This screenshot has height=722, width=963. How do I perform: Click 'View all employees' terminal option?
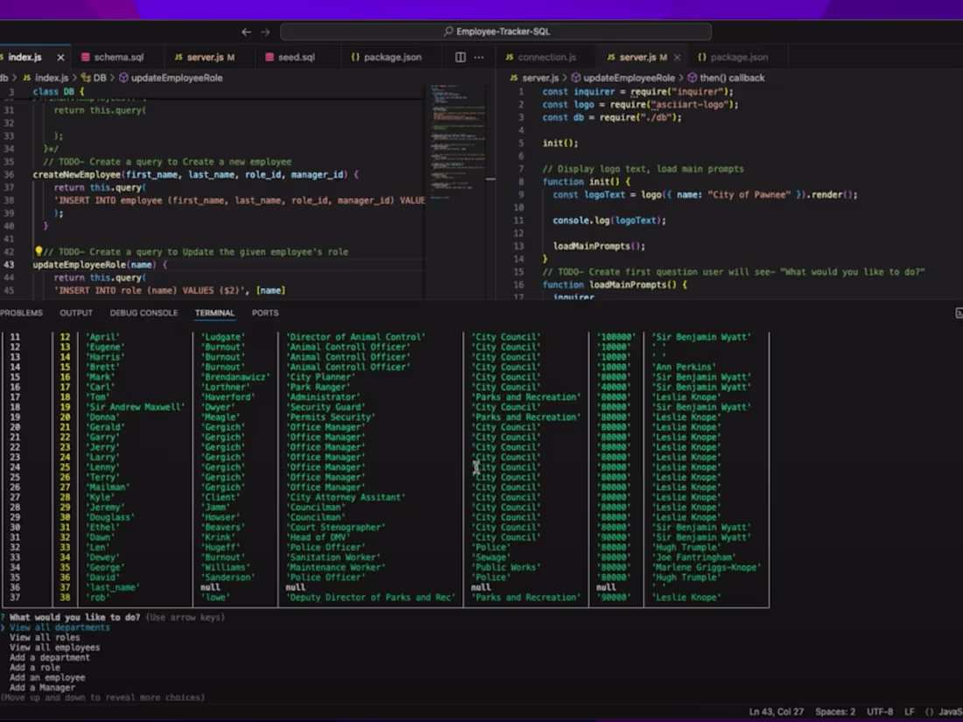[x=54, y=647]
